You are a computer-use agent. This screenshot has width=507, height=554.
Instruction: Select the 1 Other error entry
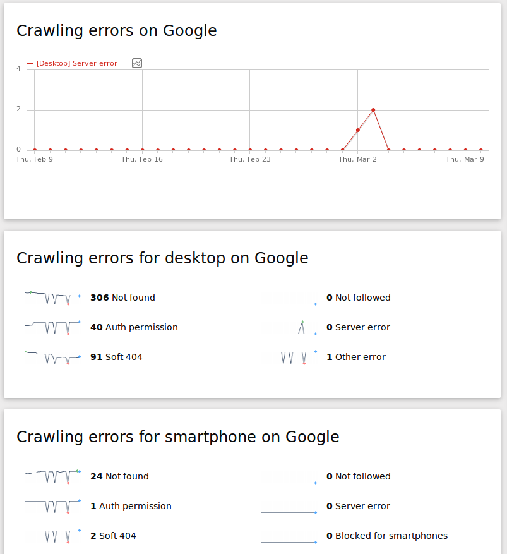click(x=355, y=357)
